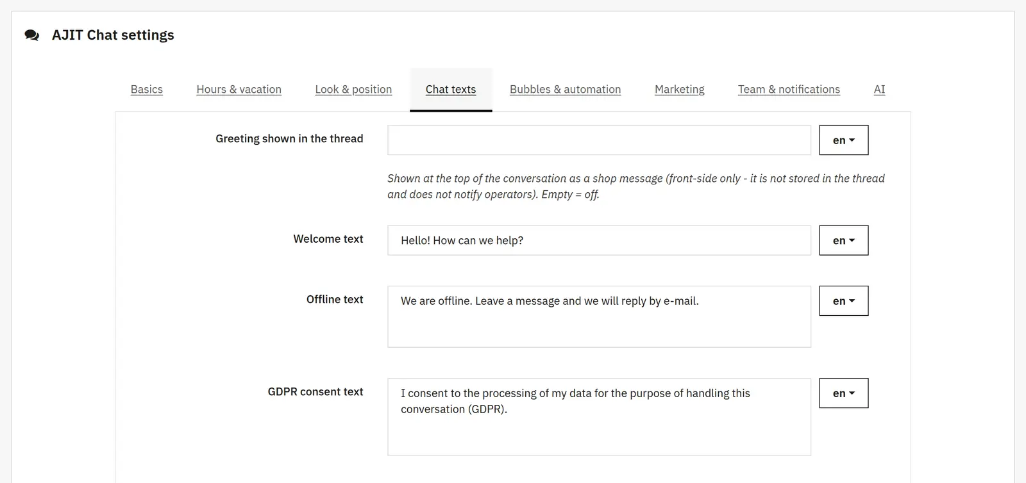Click the 'Offline text' label
Viewport: 1026px width, 483px height.
pos(335,299)
